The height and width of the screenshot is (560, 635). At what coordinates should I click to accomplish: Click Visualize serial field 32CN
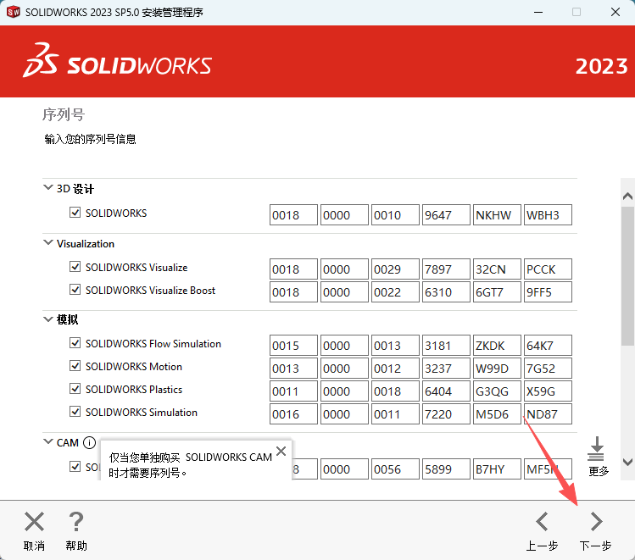click(497, 269)
